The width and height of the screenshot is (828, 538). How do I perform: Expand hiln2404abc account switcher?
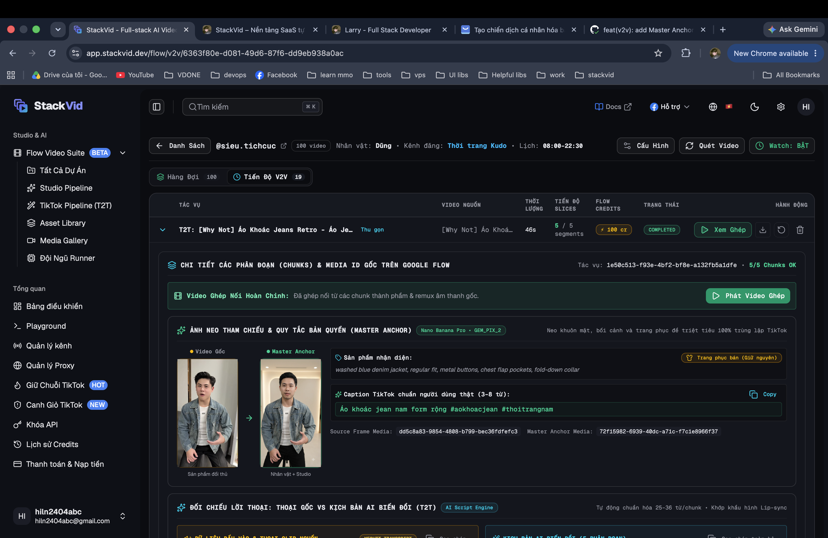coord(122,516)
